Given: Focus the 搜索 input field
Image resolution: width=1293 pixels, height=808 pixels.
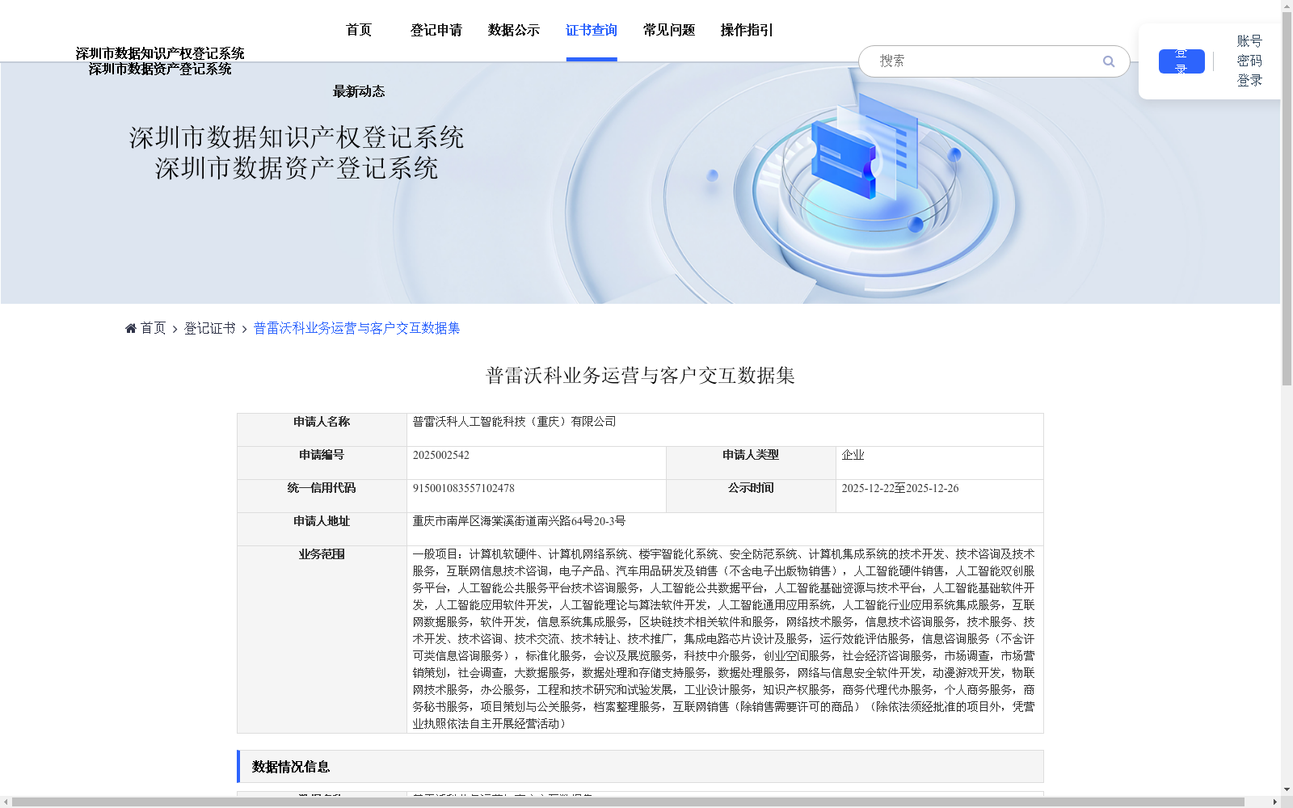Looking at the screenshot, I should click(986, 61).
